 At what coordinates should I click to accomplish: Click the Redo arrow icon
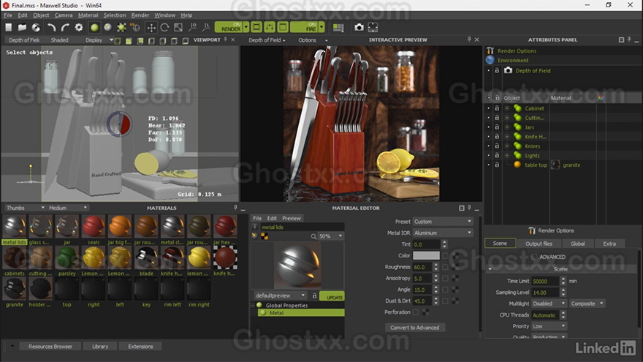point(65,28)
